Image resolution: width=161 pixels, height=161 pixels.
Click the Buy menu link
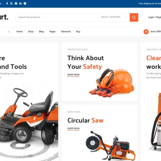78,32
